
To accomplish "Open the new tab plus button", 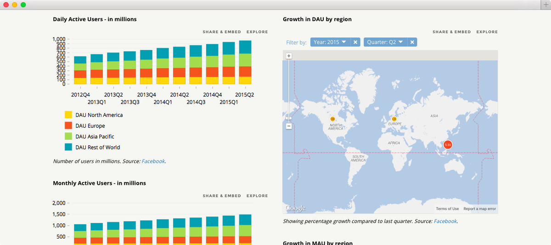I will click(545, 5).
